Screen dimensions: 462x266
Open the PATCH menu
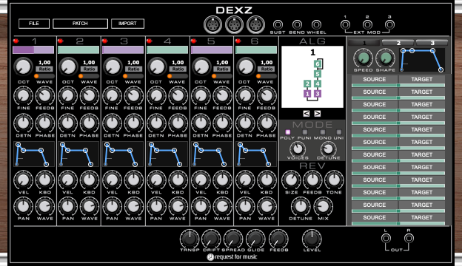pos(80,24)
